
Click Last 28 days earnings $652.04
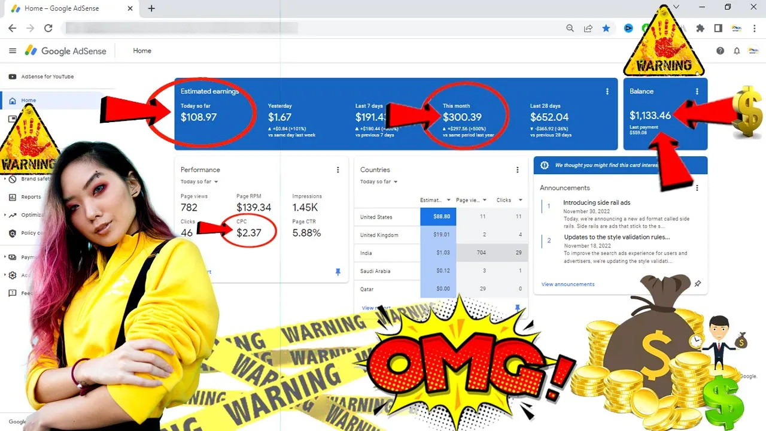point(549,117)
